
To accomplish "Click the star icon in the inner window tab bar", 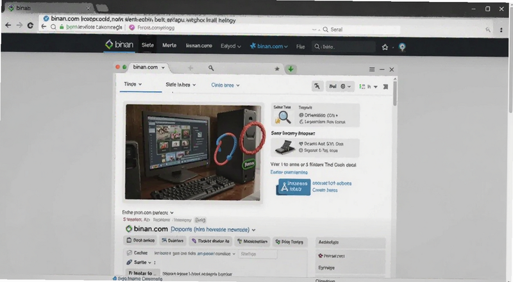I will [277, 69].
